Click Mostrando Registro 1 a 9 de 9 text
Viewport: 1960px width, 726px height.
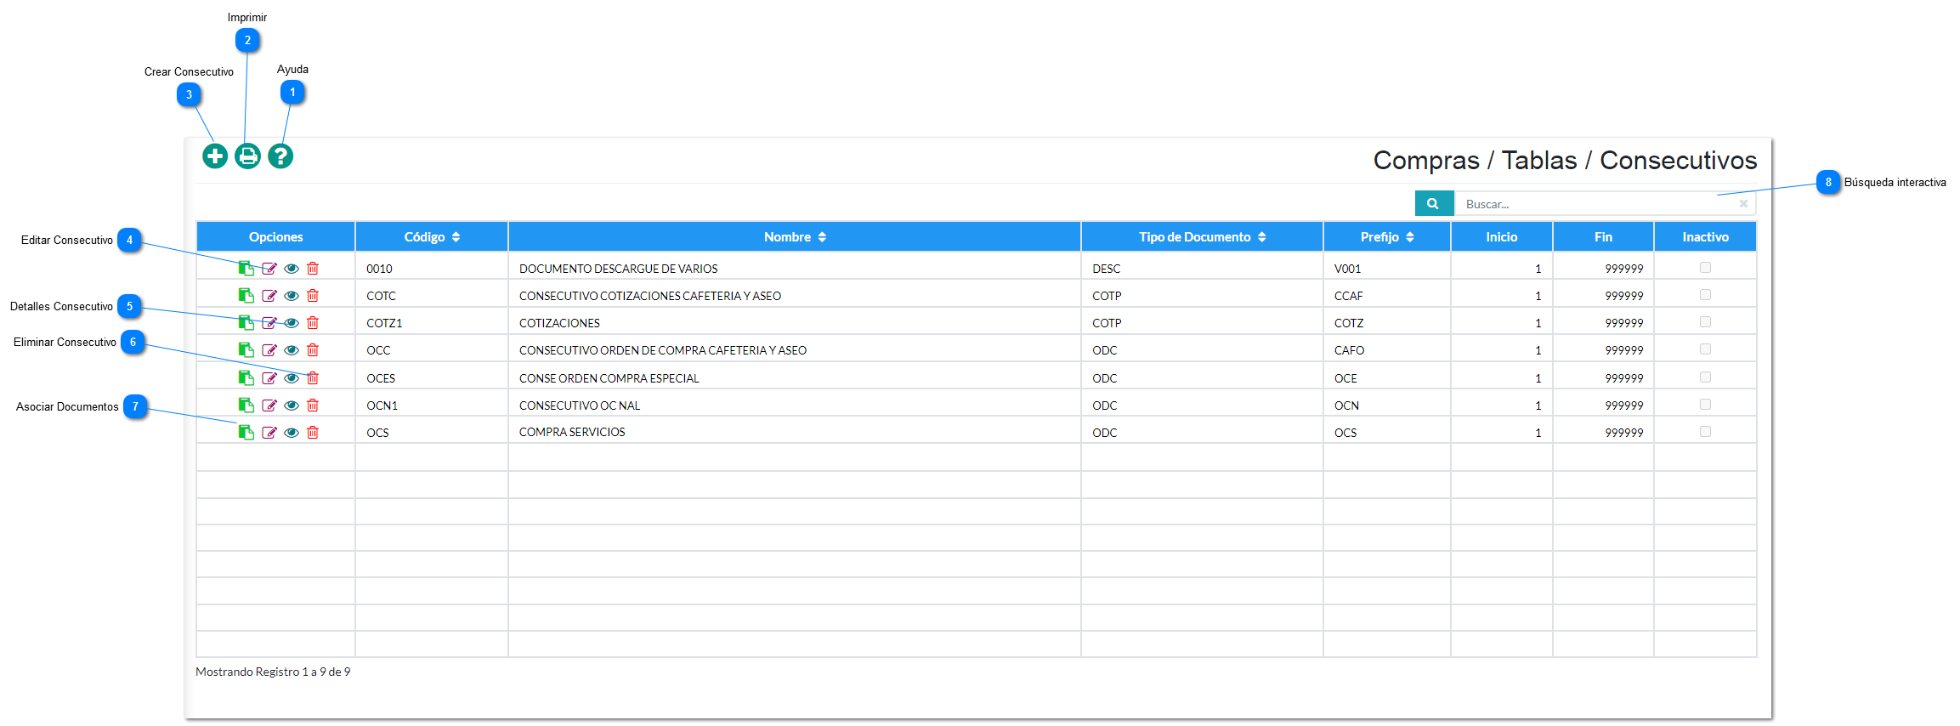click(x=273, y=672)
